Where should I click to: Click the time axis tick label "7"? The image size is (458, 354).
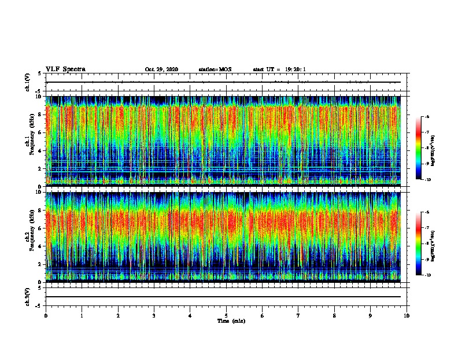click(x=298, y=316)
